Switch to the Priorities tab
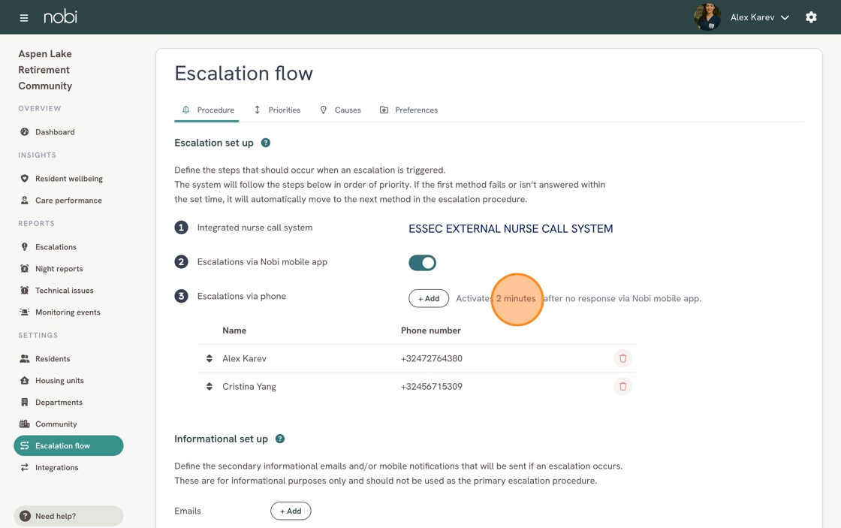Screen dimensions: 841x528 pos(277,110)
